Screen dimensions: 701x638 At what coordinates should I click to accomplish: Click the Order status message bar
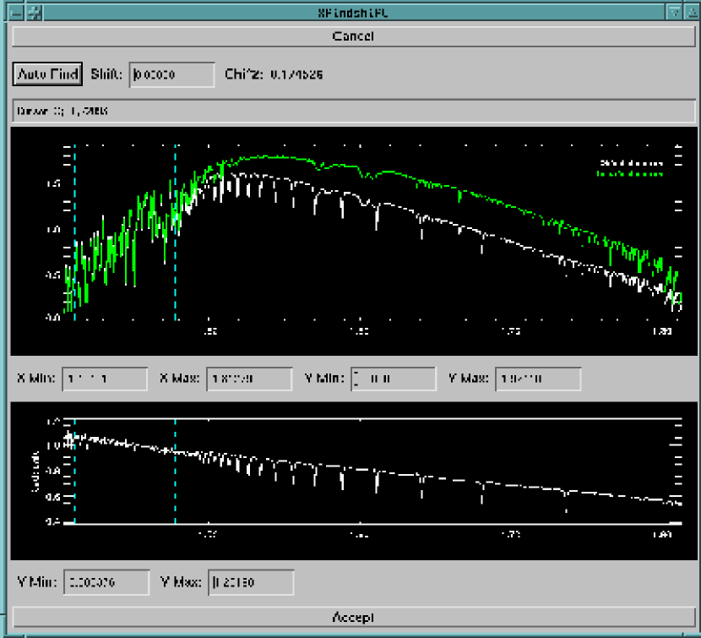click(354, 111)
